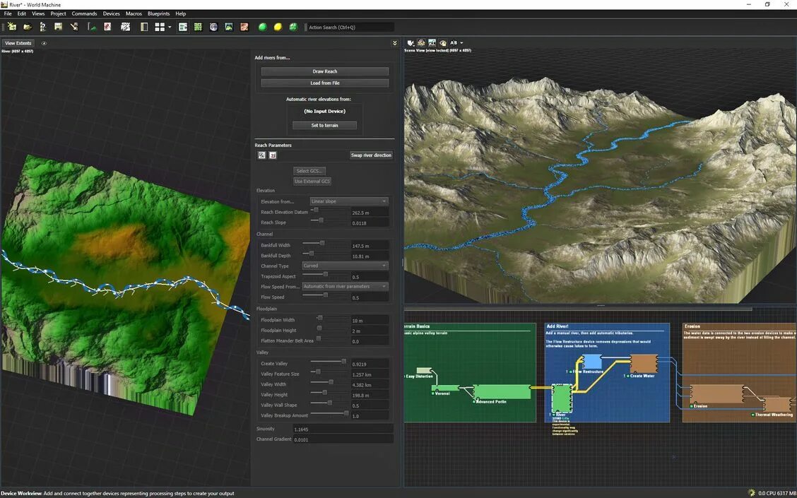The height and width of the screenshot is (498, 797).
Task: Open the Macros menu
Action: click(x=134, y=13)
